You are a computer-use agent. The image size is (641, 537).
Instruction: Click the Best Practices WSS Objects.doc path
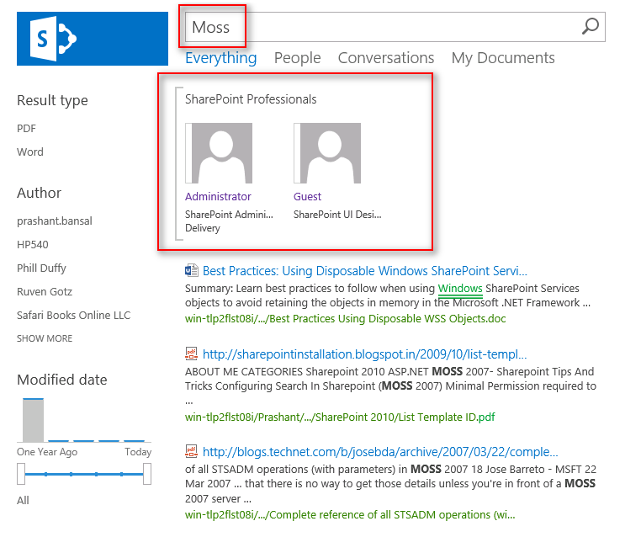(x=346, y=319)
